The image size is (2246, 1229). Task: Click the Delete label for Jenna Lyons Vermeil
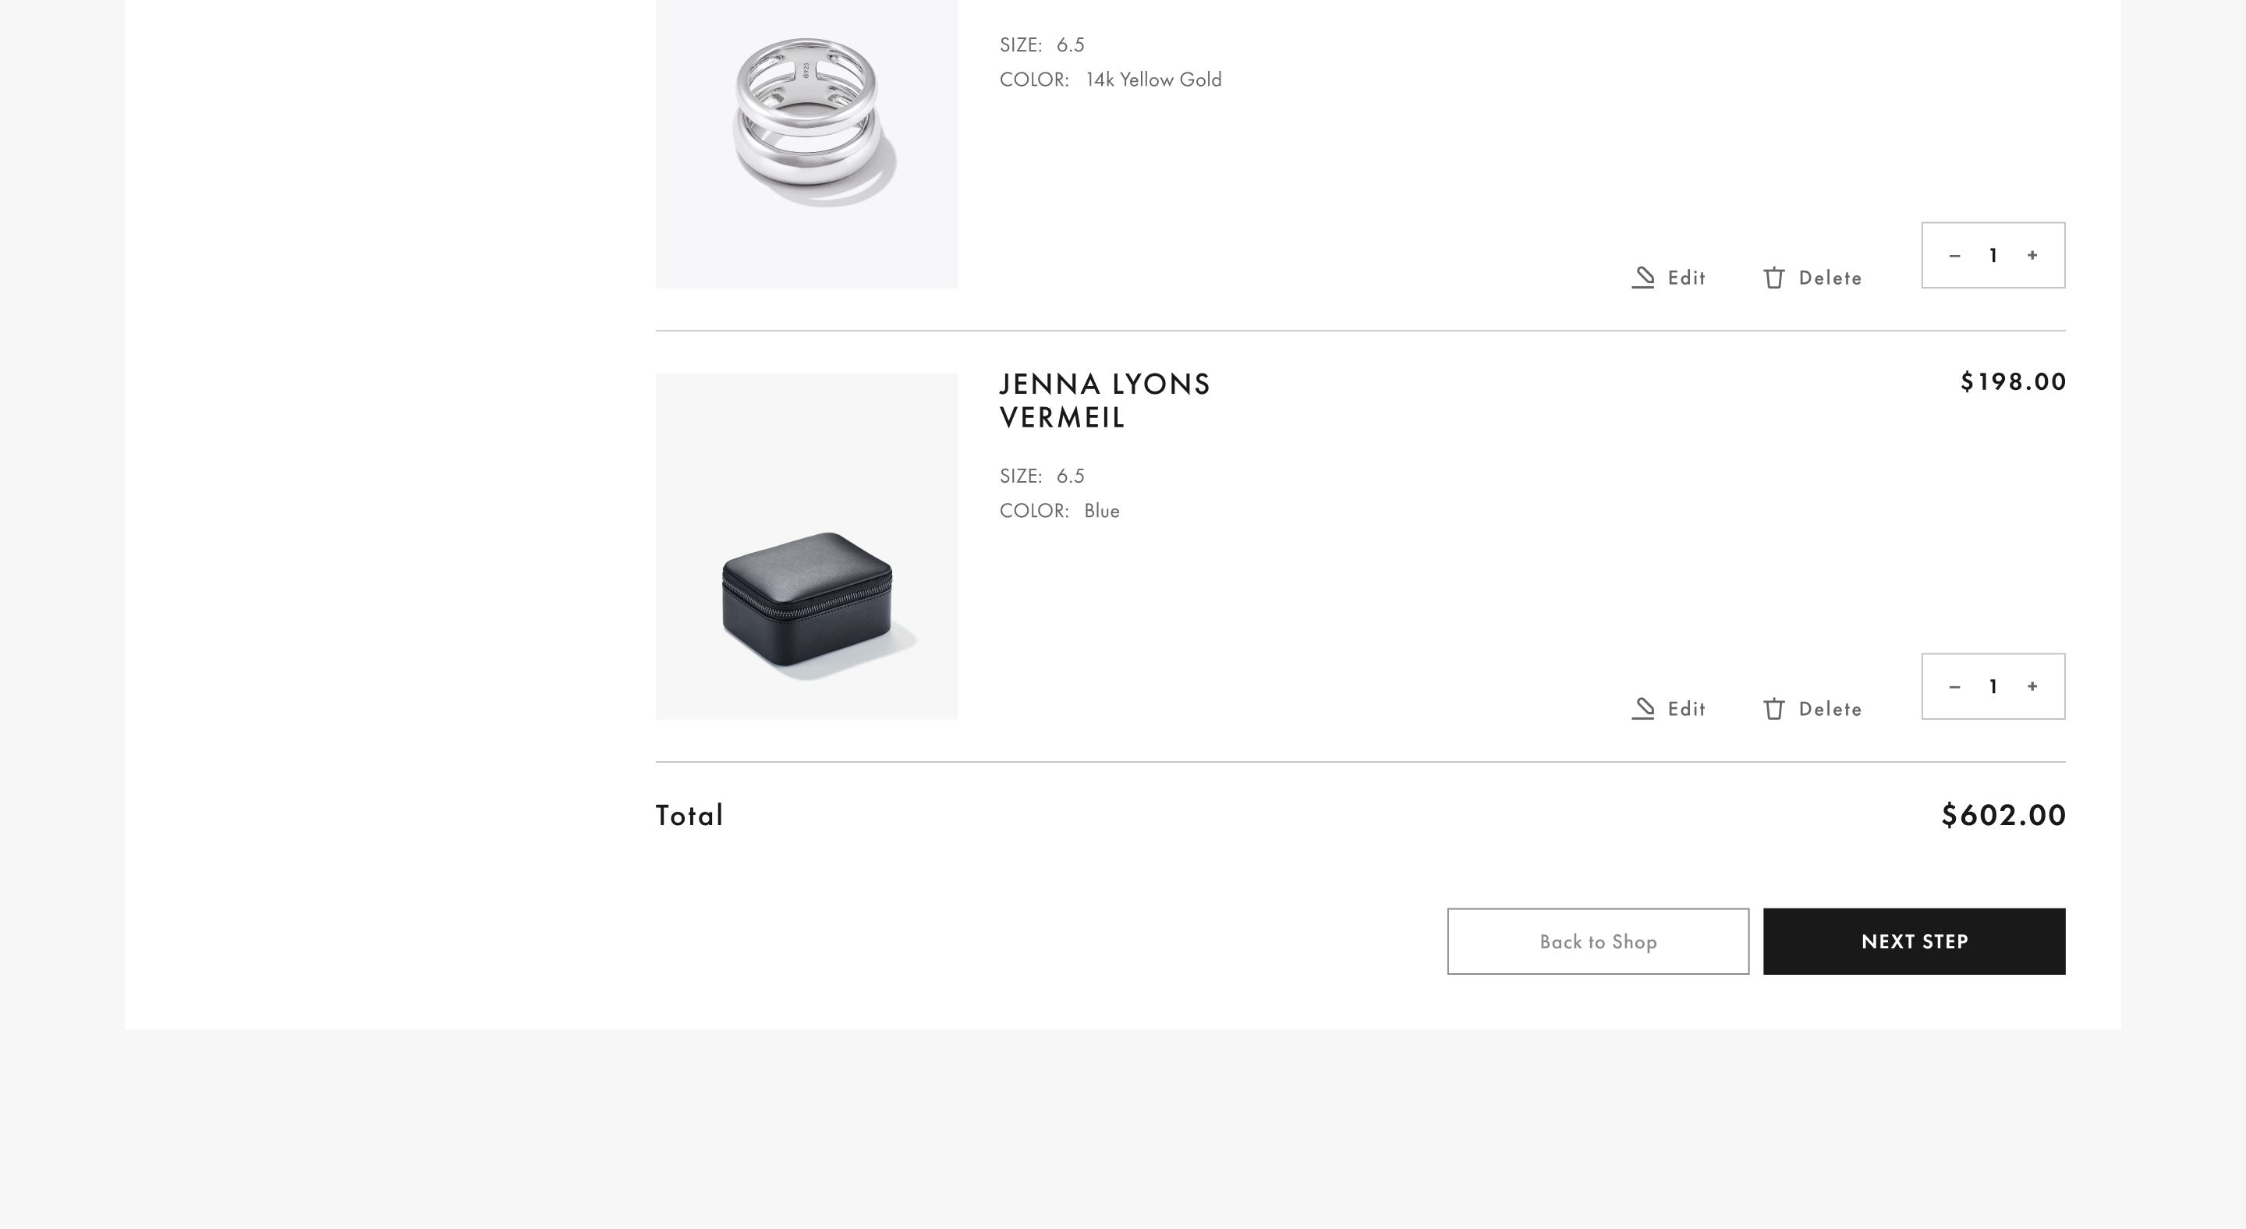point(1830,709)
